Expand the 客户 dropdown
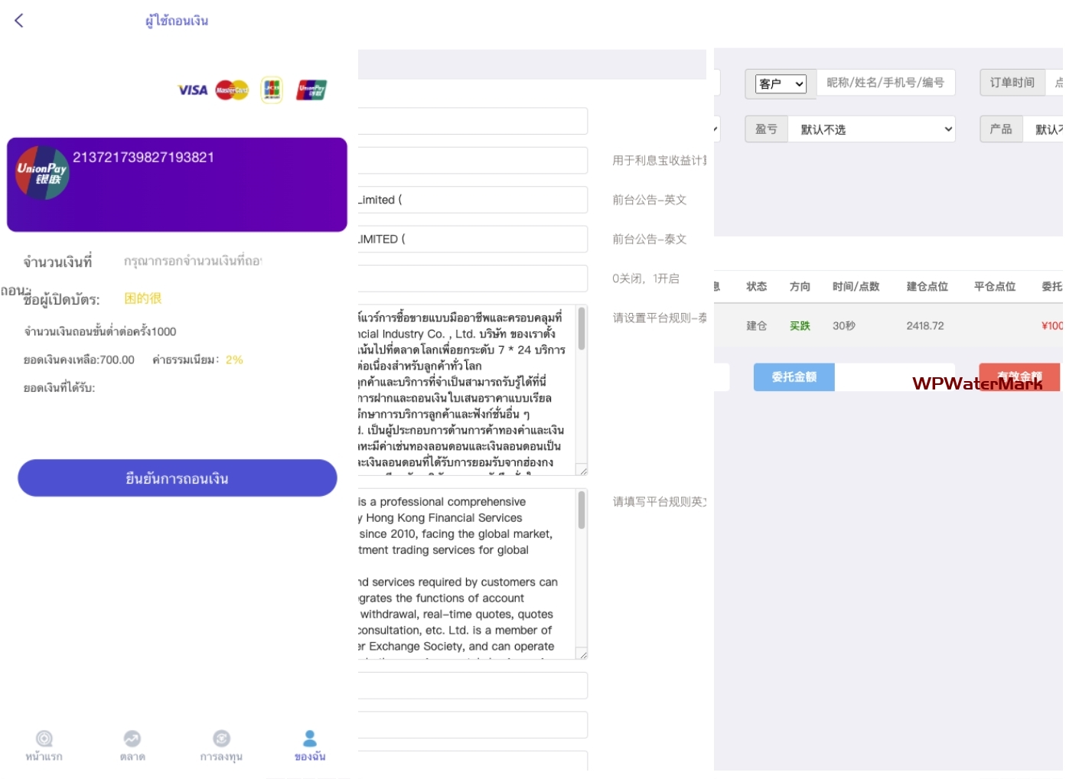This screenshot has height=779, width=1066. click(781, 84)
